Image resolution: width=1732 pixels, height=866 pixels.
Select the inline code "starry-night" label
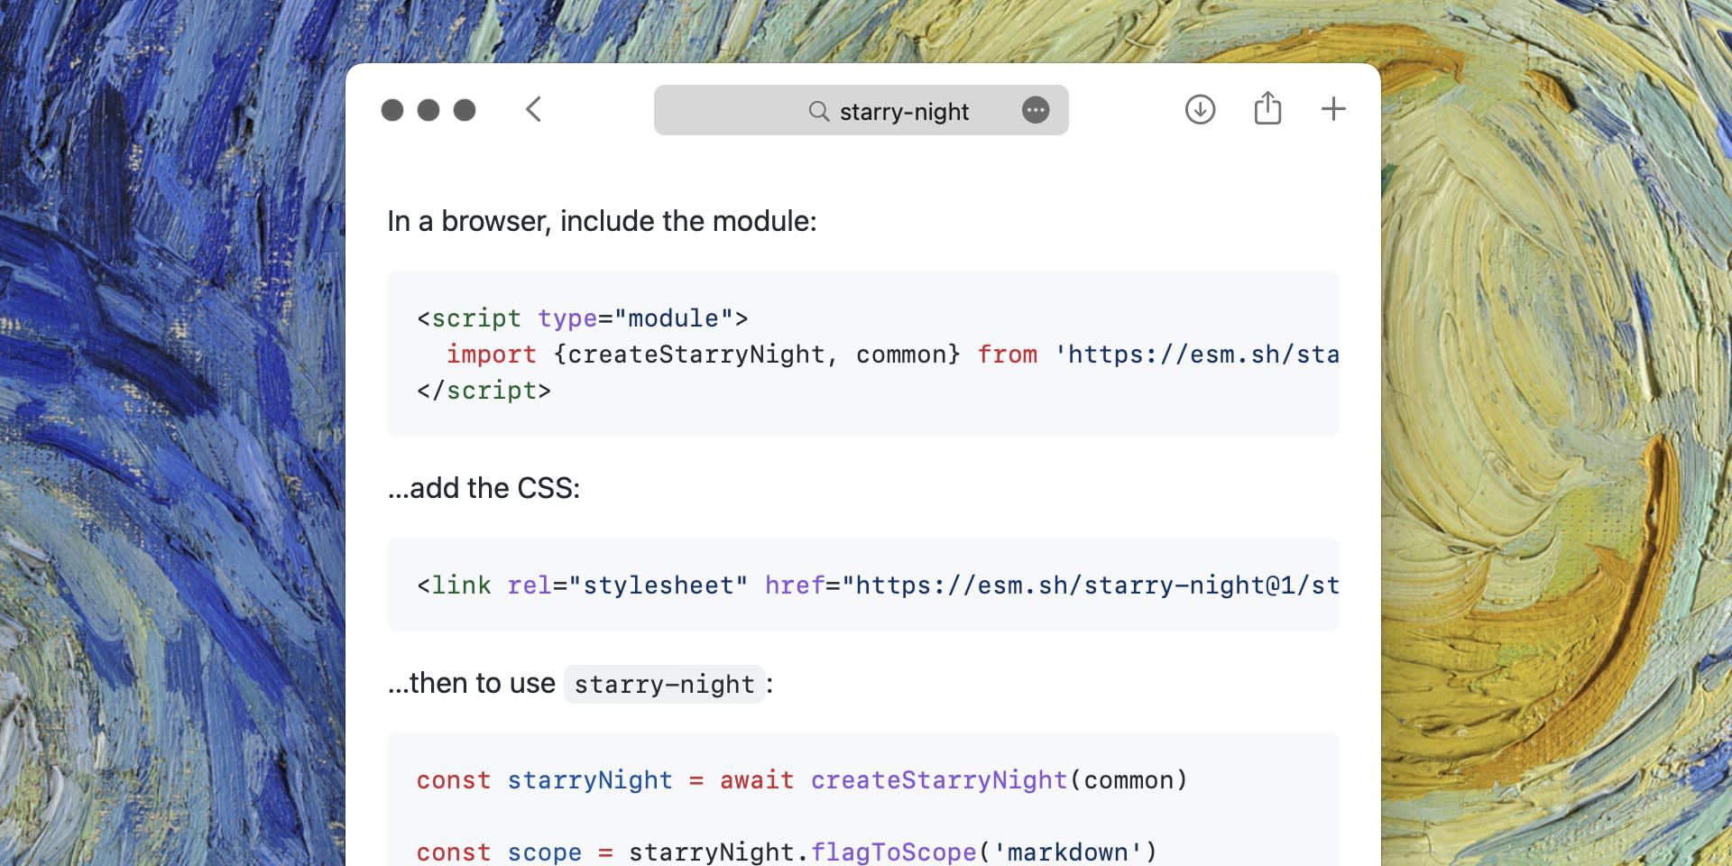point(664,685)
